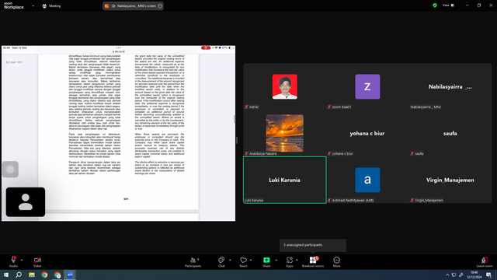Select the Nabilasyairra_MNJ participant tile
This screenshot has height=280, width=497.
click(x=450, y=86)
